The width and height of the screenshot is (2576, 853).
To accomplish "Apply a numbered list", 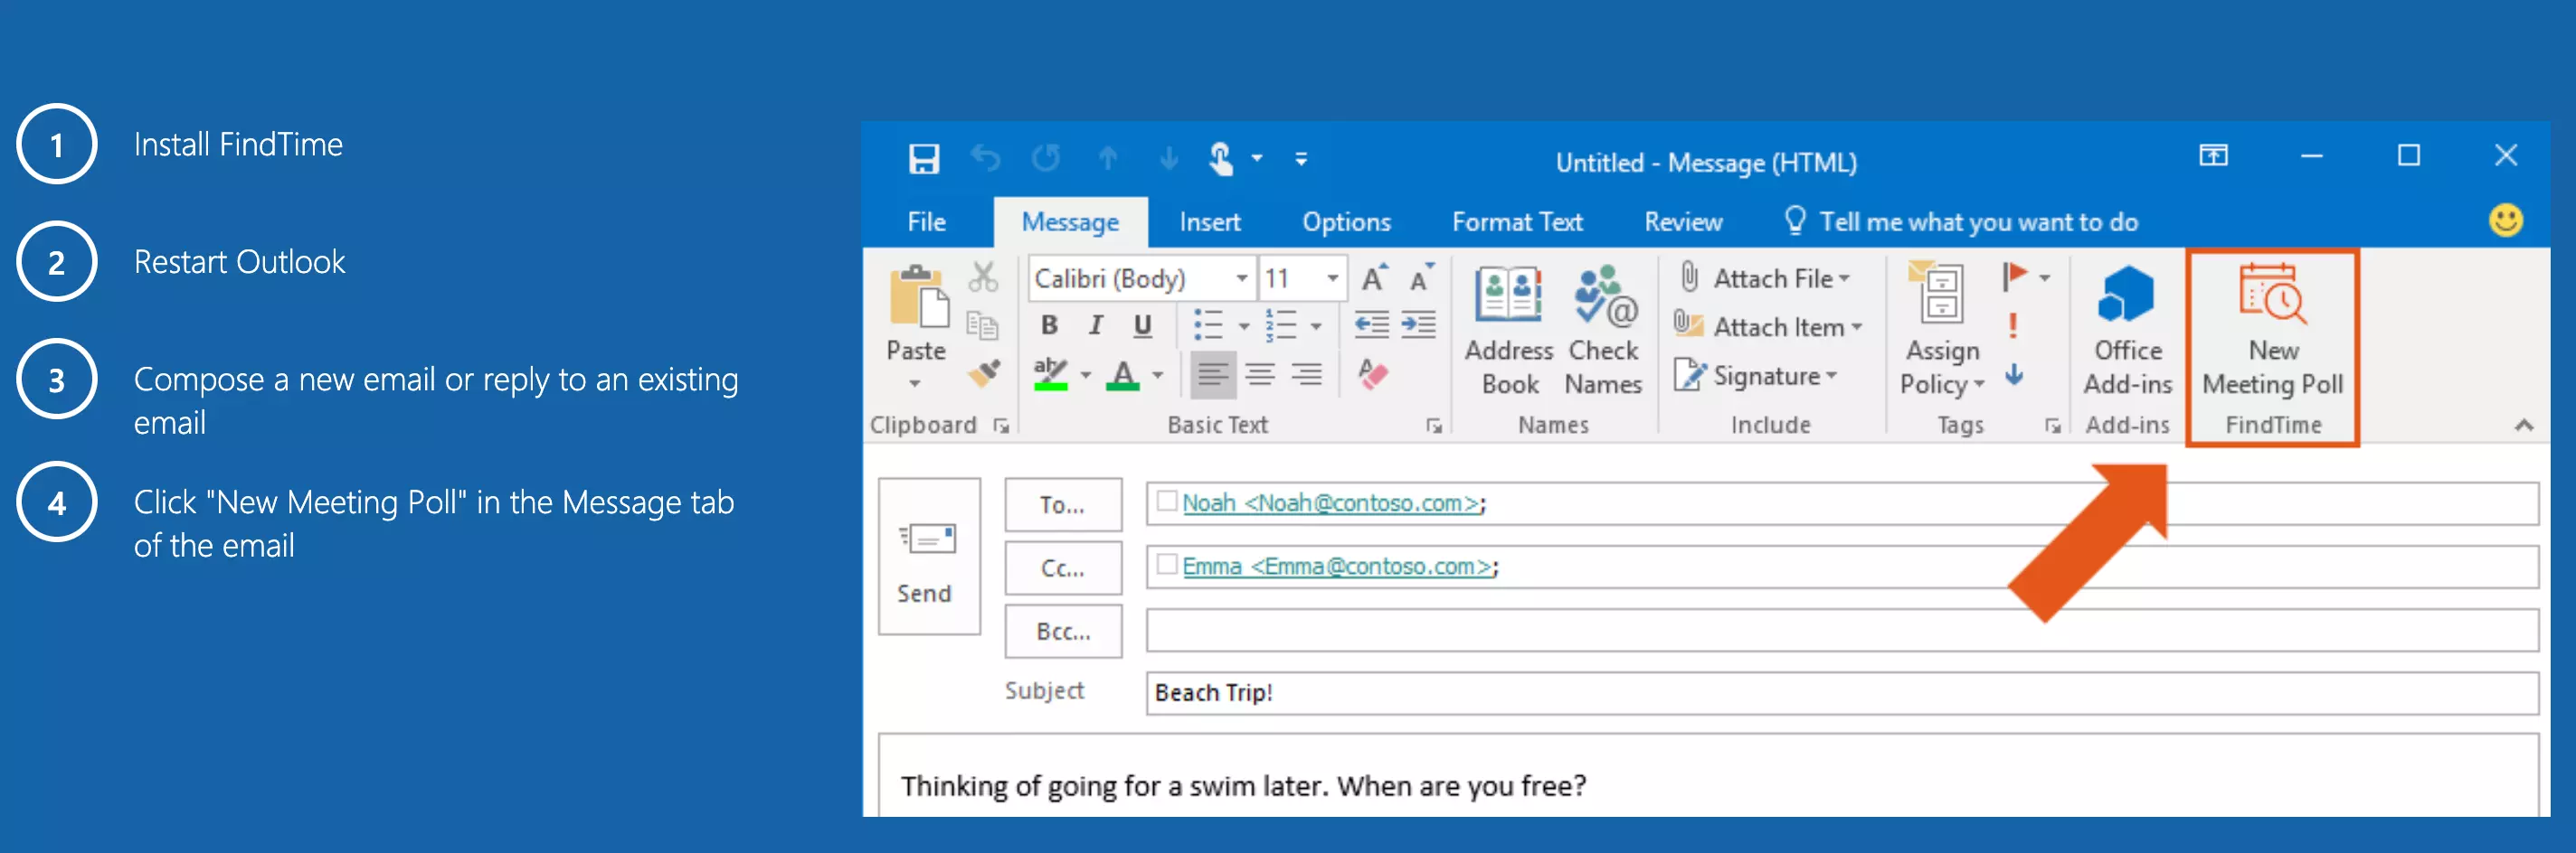I will 1281,325.
